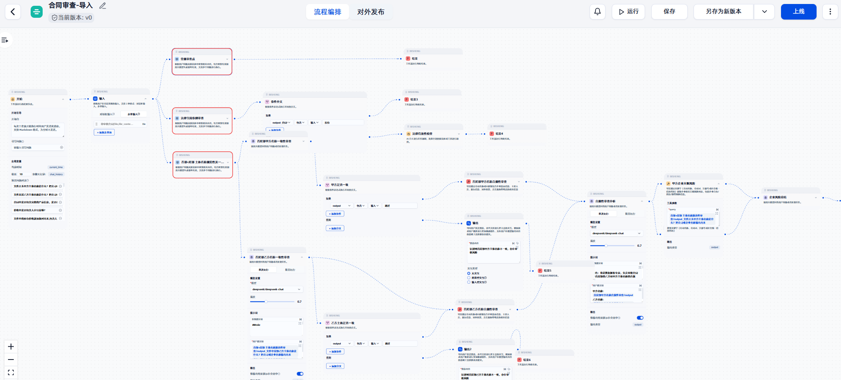Select 无交互 interaction radio in 输出 node
Viewport: 841px width, 380px height.
pyautogui.click(x=469, y=273)
